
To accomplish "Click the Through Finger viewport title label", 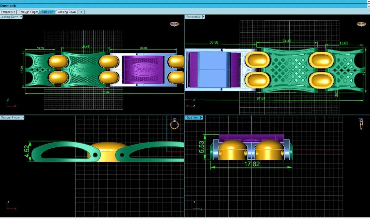I will tap(10, 117).
